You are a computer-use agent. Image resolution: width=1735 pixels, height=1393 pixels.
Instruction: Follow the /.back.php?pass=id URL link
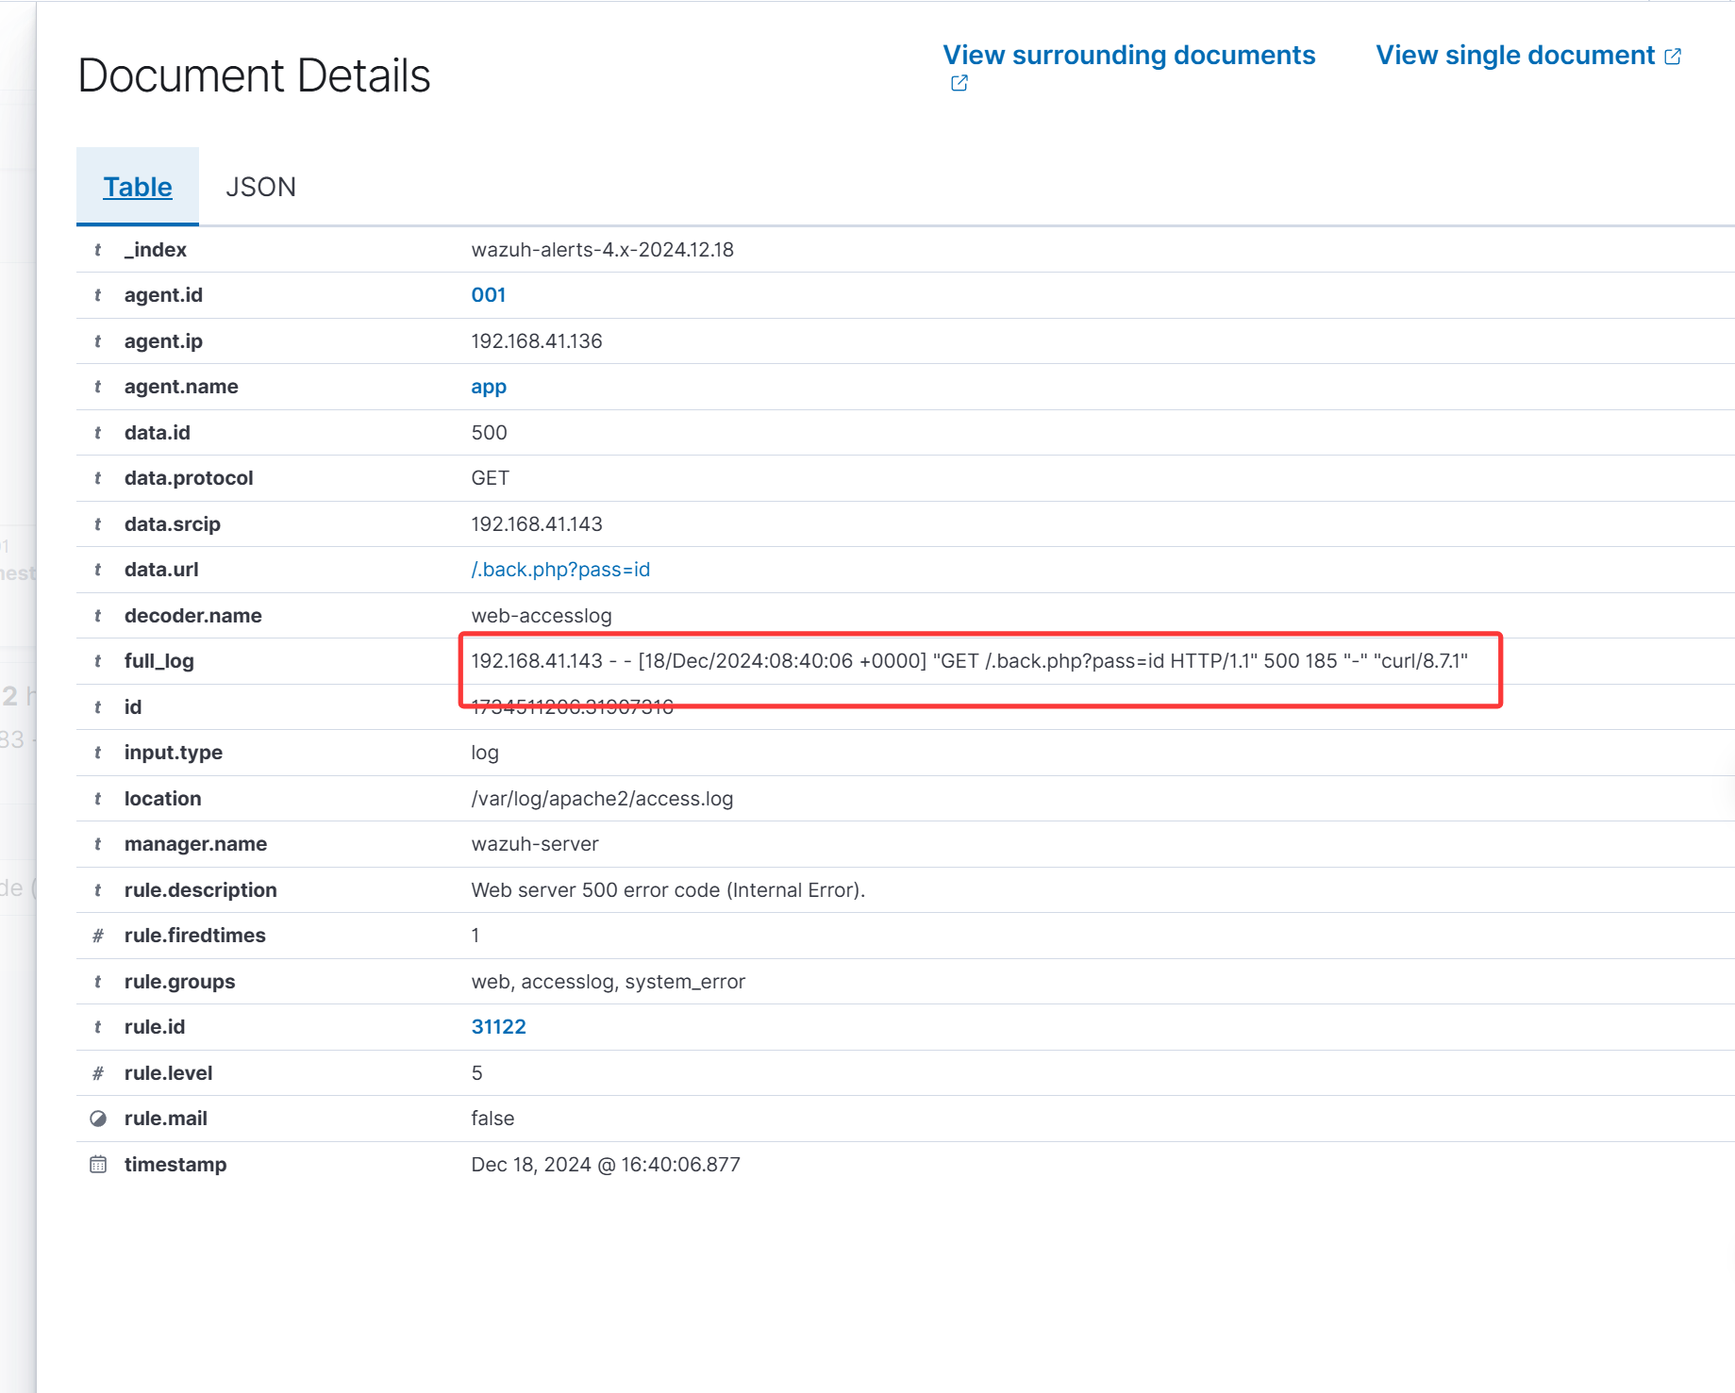pos(560,570)
